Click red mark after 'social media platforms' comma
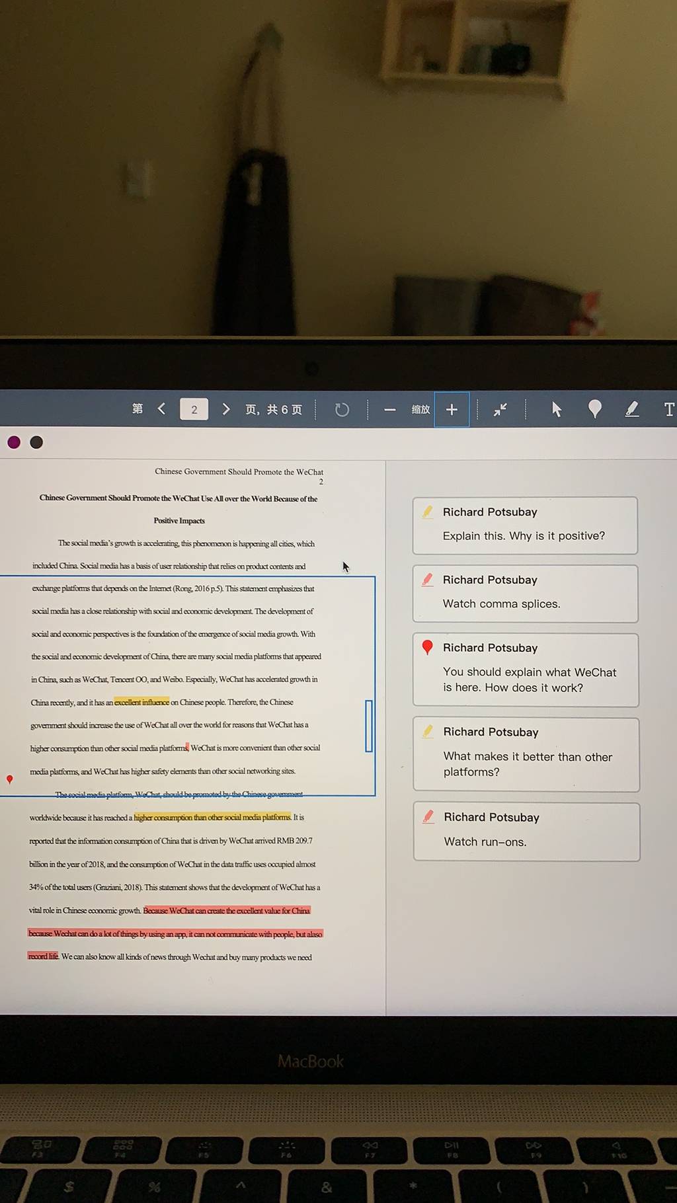Viewport: 677px width, 1203px height. [188, 748]
